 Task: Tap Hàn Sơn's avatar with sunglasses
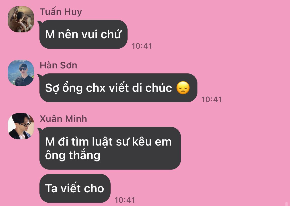(x=21, y=73)
